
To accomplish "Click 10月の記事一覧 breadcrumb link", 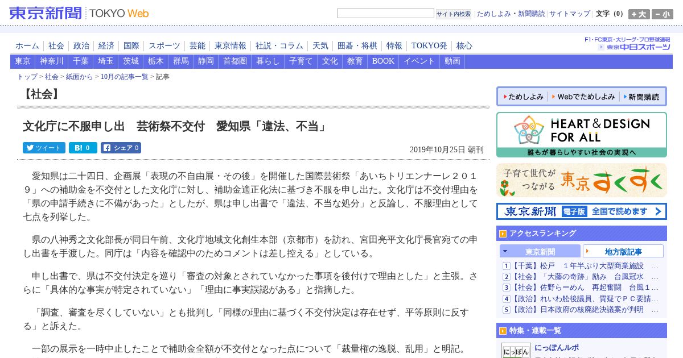I will pos(125,77).
